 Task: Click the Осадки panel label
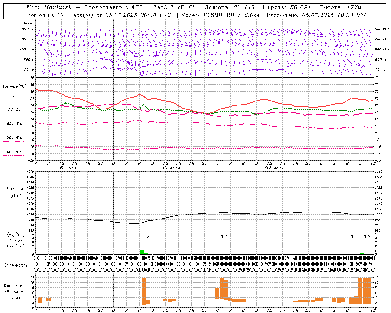16,240
